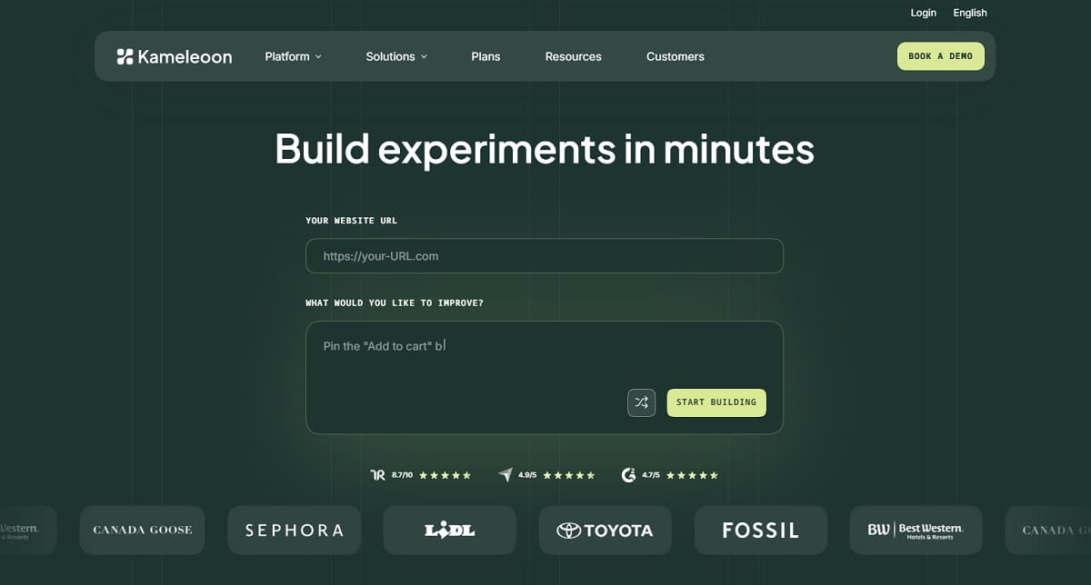Open the Resources menu item
This screenshot has width=1091, height=585.
[x=573, y=56]
